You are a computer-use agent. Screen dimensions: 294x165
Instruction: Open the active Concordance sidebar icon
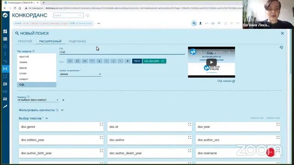5,69
